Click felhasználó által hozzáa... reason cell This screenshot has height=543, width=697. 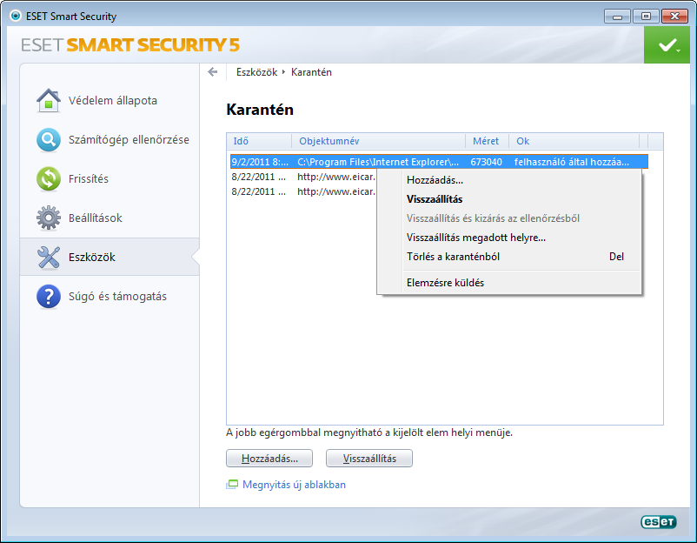pyautogui.click(x=572, y=162)
